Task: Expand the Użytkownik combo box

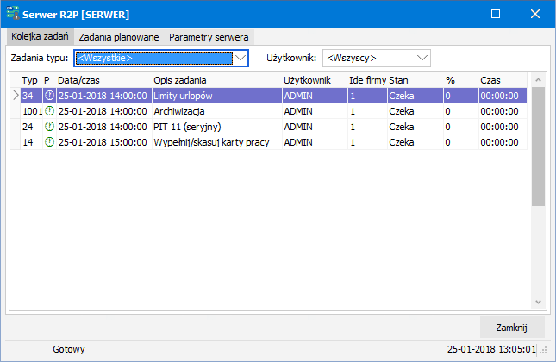Action: click(422, 58)
